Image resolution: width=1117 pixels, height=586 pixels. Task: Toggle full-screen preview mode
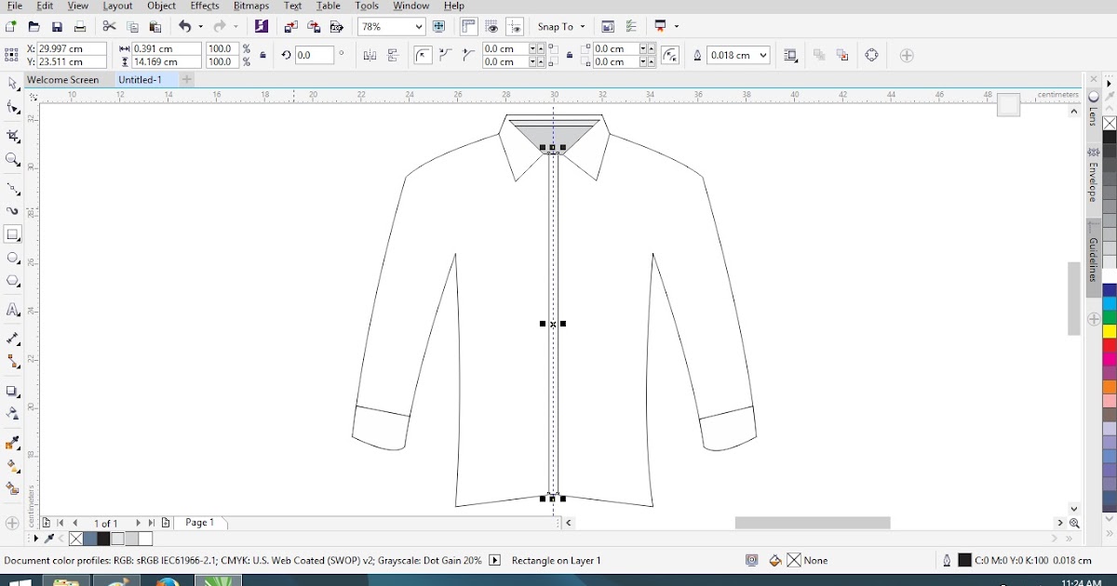pos(438,26)
